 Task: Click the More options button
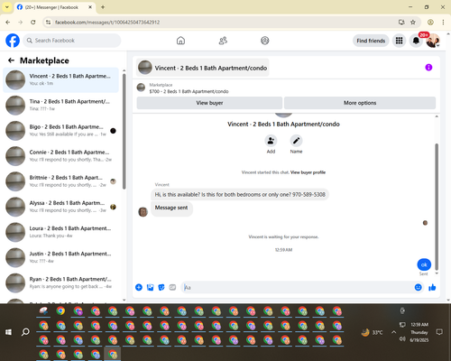click(360, 103)
